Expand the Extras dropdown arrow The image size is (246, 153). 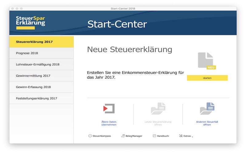192,137
